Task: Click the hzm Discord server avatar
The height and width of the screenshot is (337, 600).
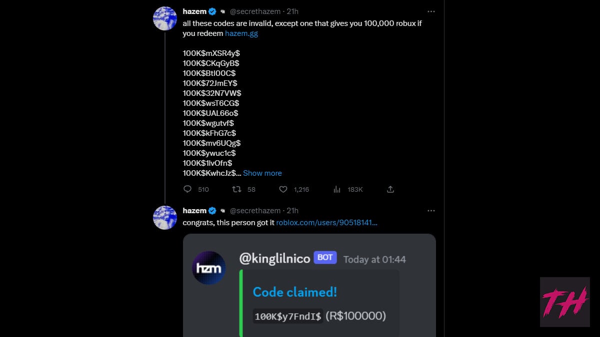Action: point(209,268)
